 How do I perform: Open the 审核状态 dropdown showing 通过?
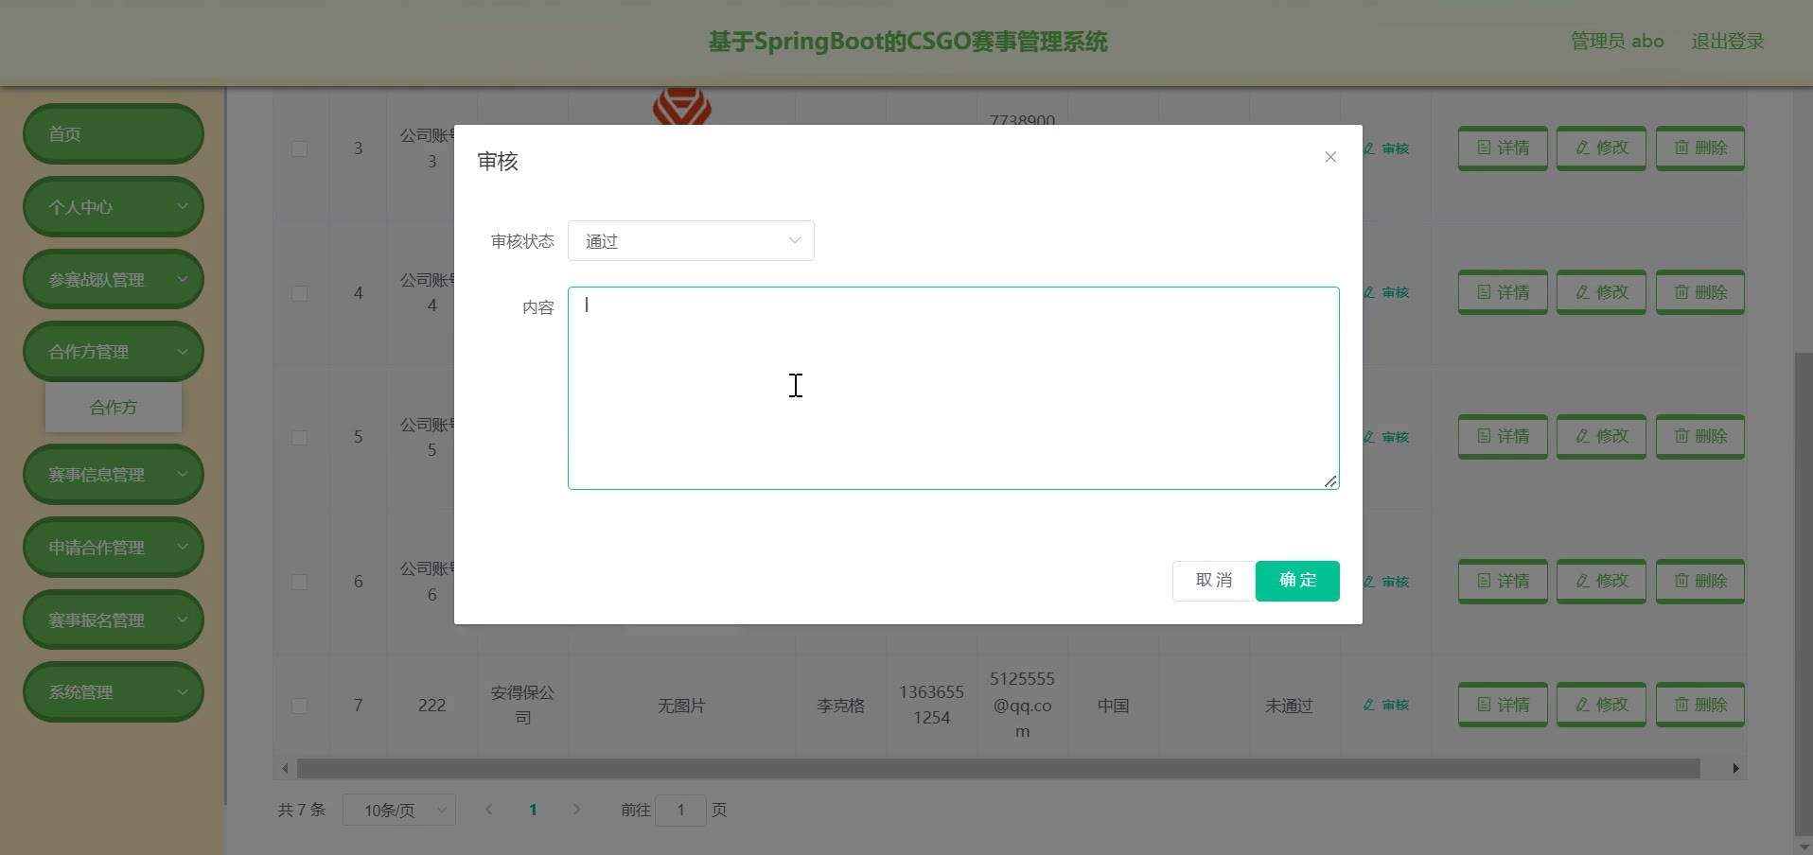(691, 241)
